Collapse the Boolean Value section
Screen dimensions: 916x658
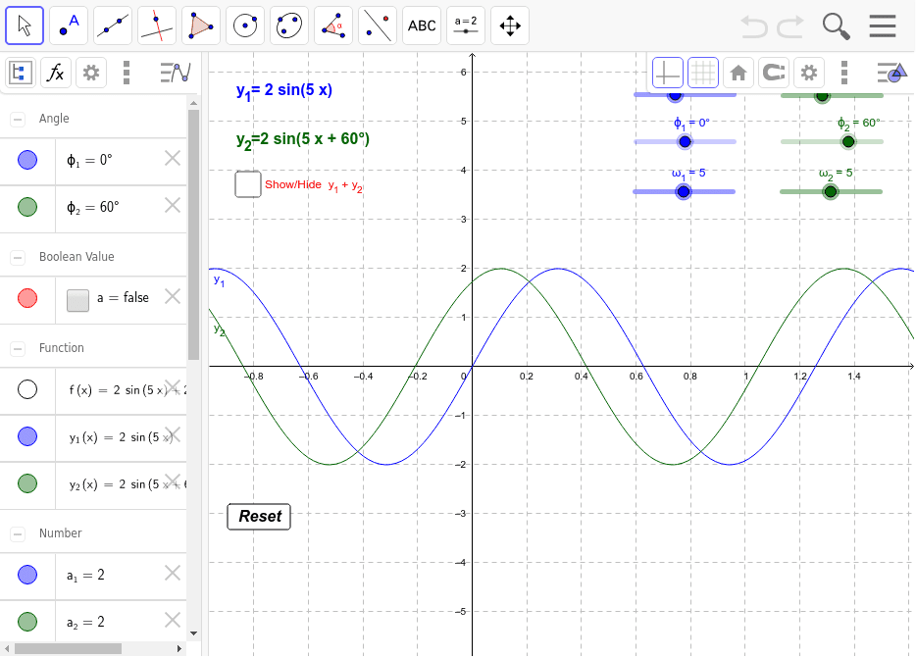[18, 257]
